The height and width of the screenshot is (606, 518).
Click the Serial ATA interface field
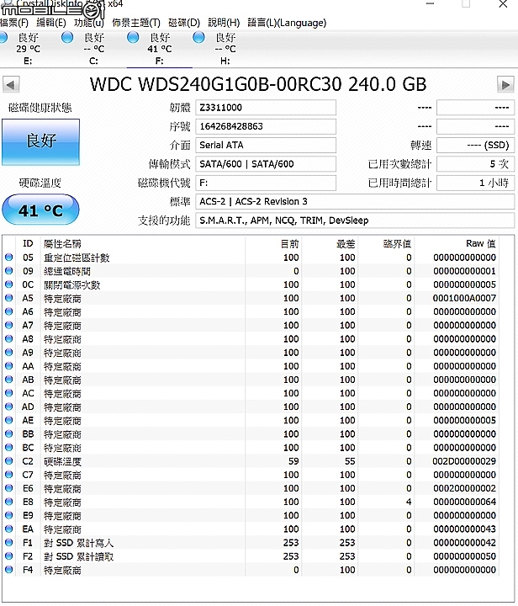pyautogui.click(x=266, y=146)
